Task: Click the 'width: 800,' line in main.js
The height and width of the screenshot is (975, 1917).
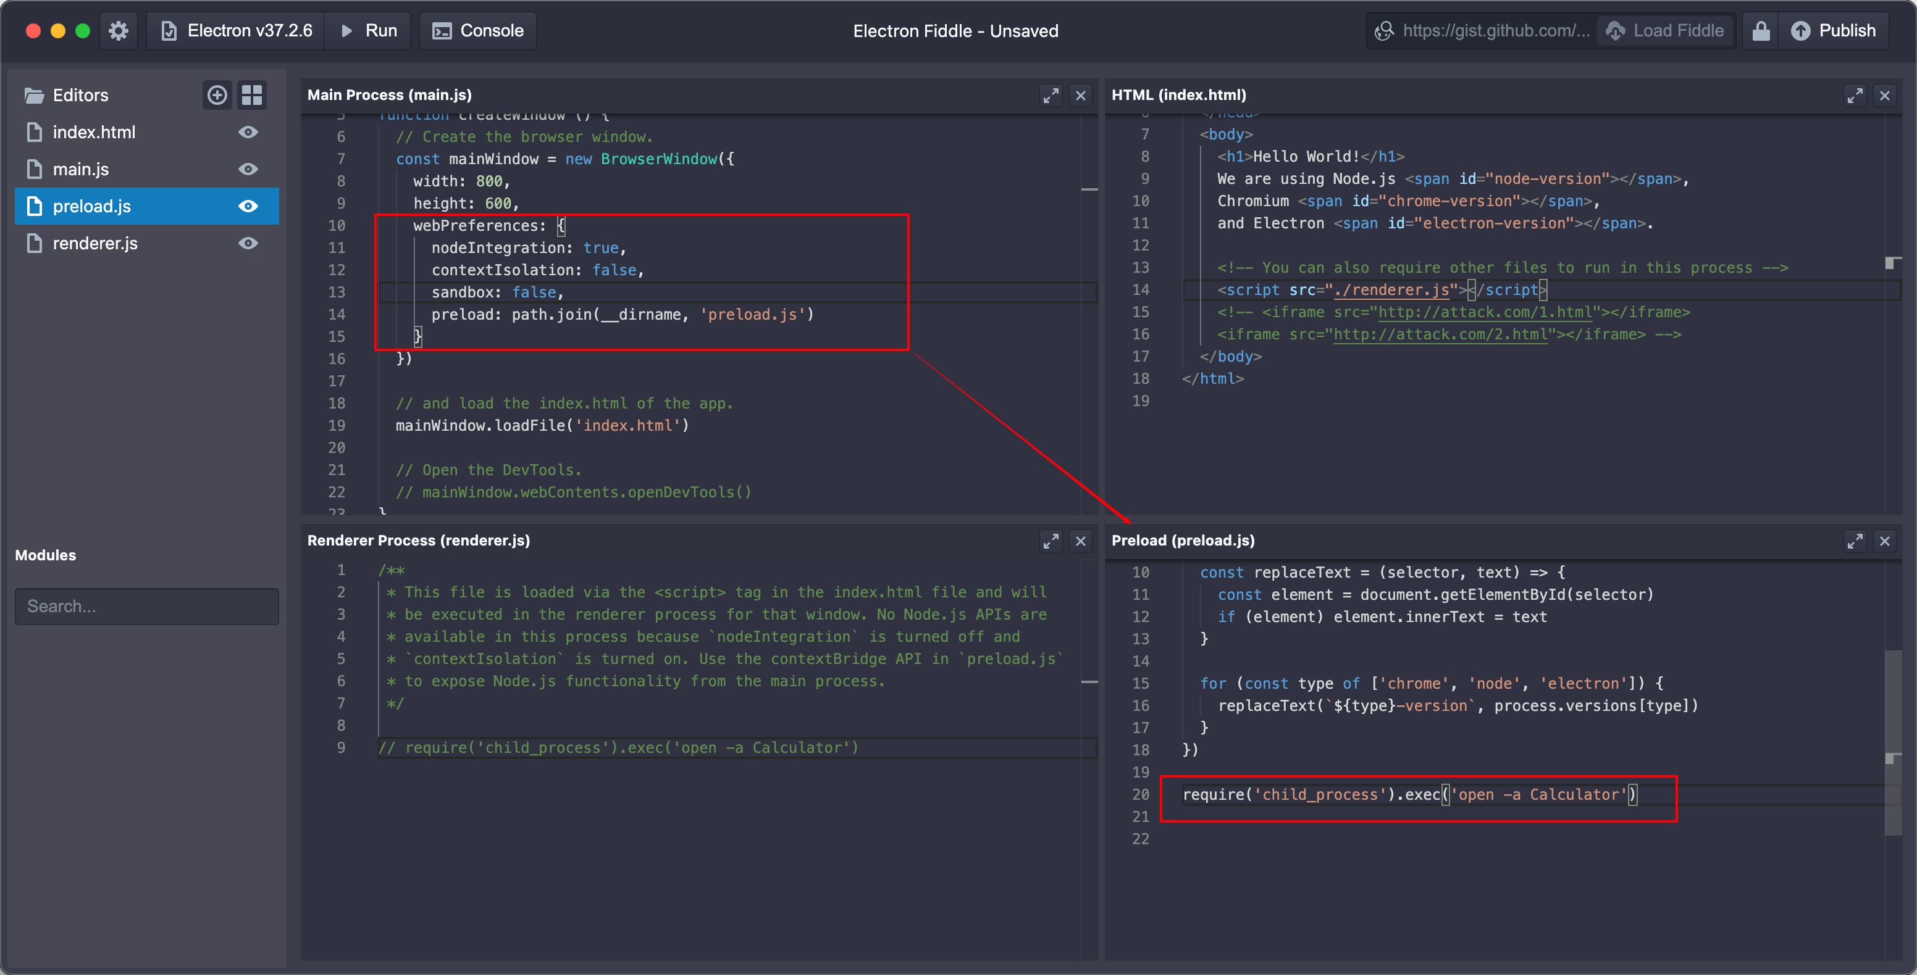Action: click(x=461, y=181)
